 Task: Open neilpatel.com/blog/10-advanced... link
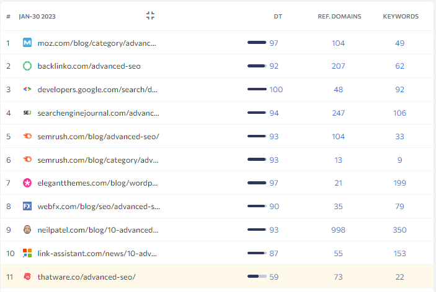tap(98, 230)
